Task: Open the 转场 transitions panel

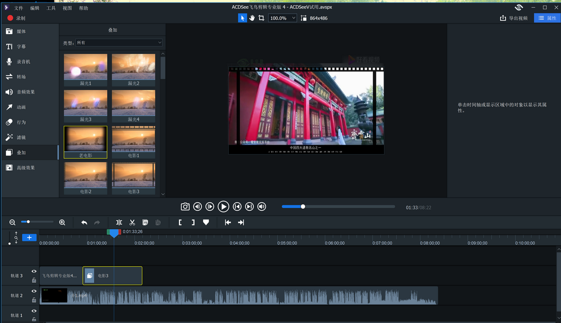Action: pos(30,76)
